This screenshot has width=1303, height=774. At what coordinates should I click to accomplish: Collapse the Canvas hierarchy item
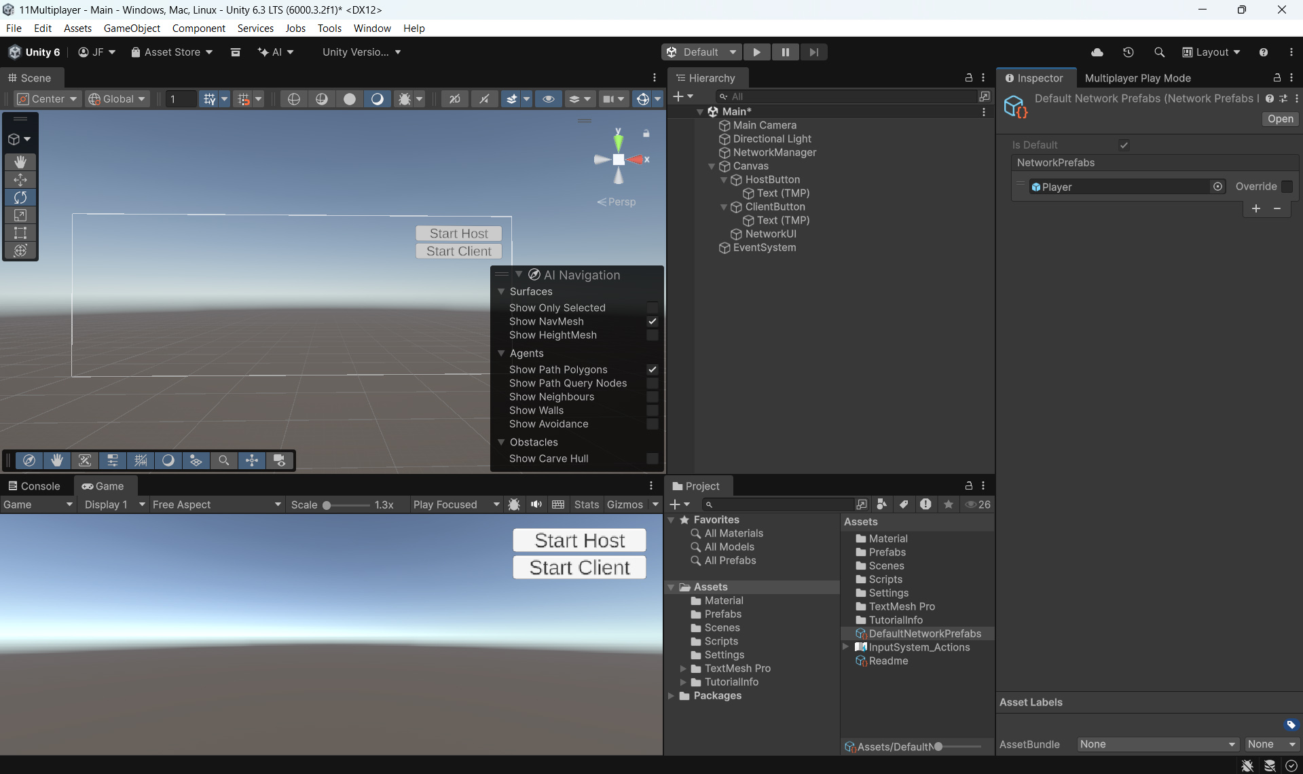pos(712,166)
